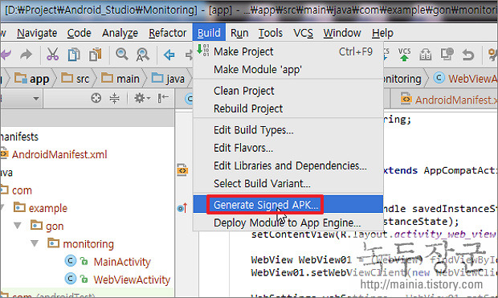Image resolution: width=498 pixels, height=298 pixels.
Task: Click the gutter override marker icon
Action: pyautogui.click(x=182, y=208)
